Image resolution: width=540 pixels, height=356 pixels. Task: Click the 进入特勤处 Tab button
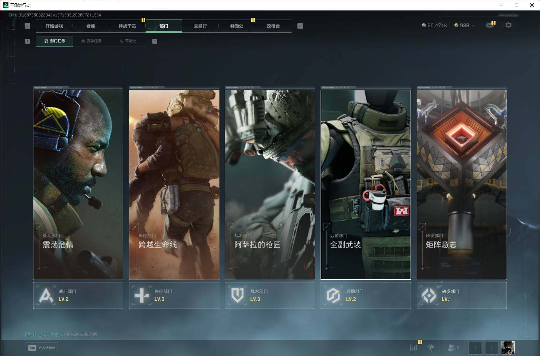tap(42, 348)
